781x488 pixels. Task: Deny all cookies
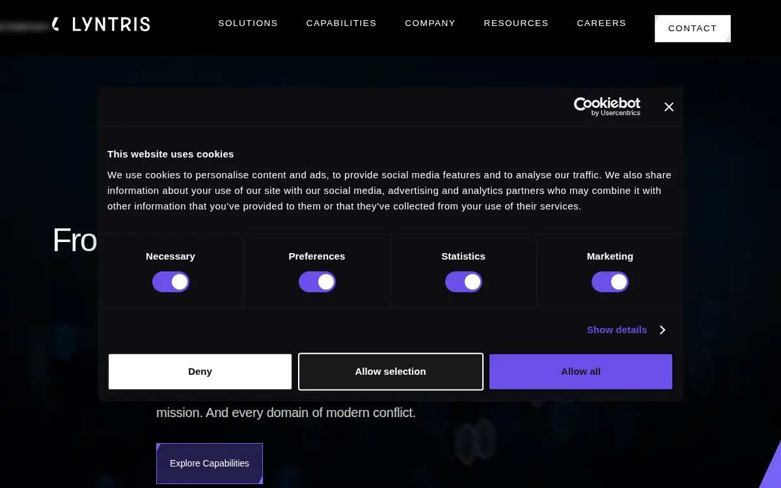[x=200, y=372]
